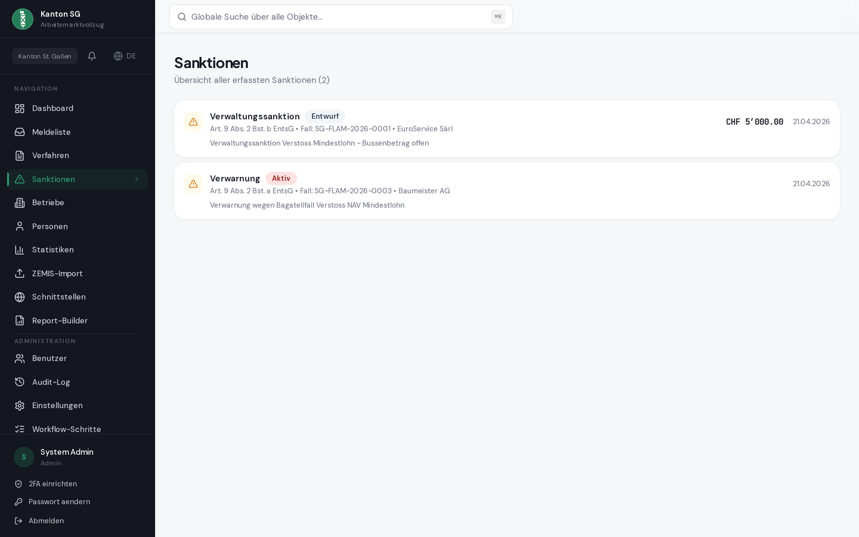Click the 2FA shield icon

(x=18, y=484)
